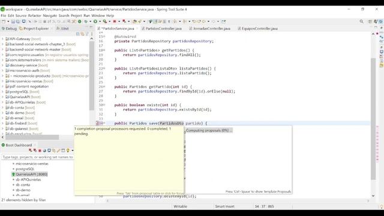
Task: Click the Boot Dashboard red stop icon
Action: (x=40, y=151)
